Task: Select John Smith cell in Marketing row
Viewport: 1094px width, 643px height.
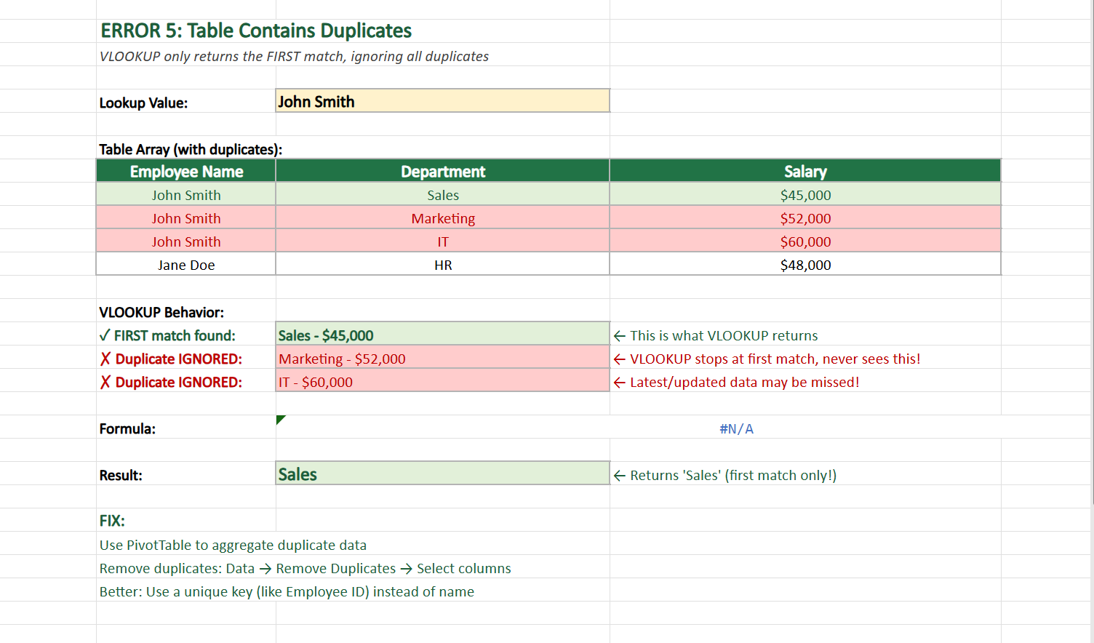Action: [186, 218]
